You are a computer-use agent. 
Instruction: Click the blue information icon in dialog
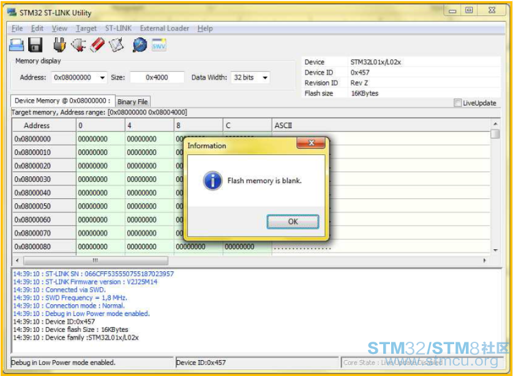[212, 181]
